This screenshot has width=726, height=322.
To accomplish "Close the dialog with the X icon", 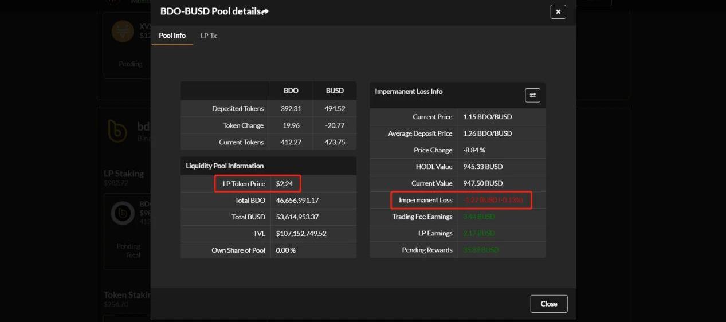I will 558,11.
